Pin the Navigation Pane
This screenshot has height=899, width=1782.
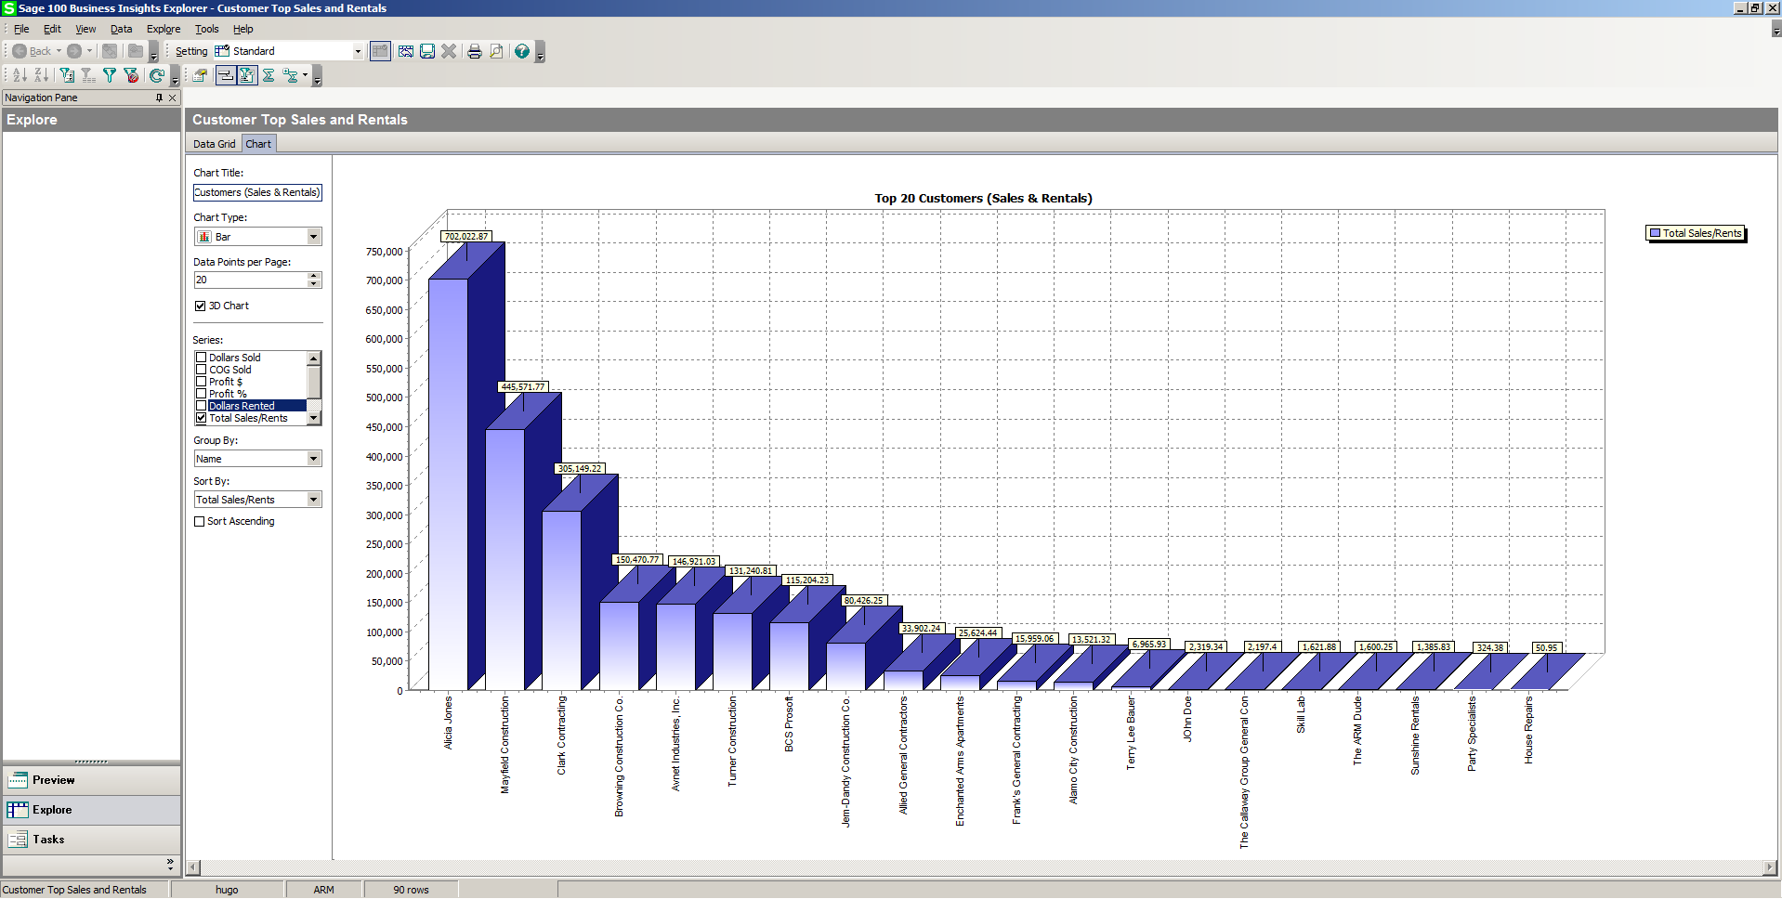click(x=159, y=98)
